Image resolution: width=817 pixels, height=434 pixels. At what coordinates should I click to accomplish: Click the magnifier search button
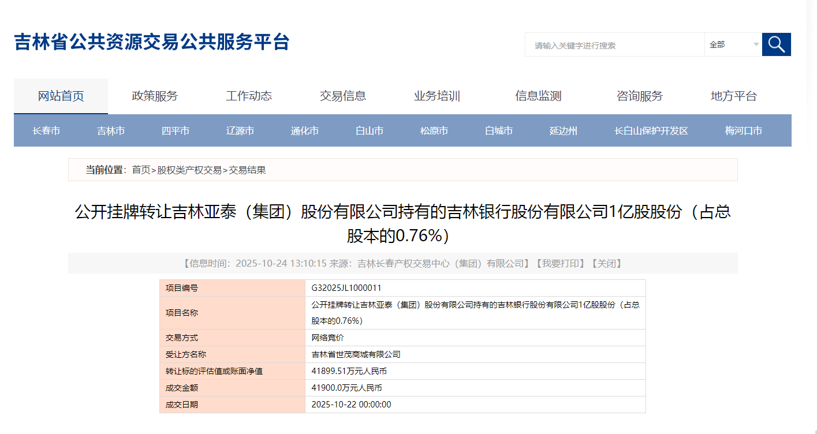point(776,44)
